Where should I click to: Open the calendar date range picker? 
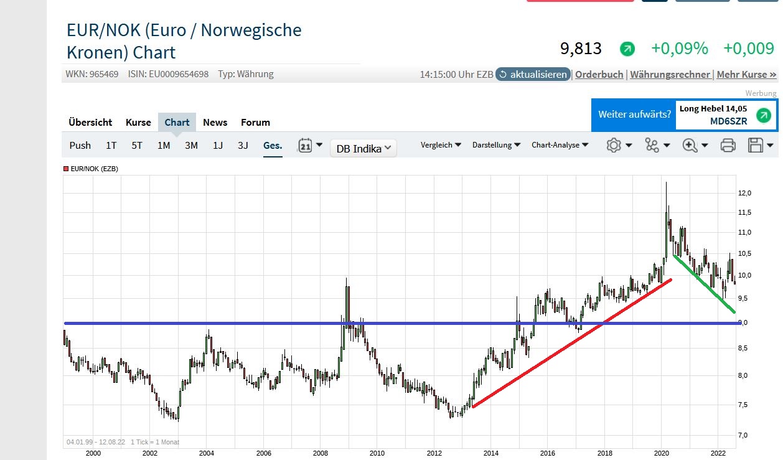(310, 146)
